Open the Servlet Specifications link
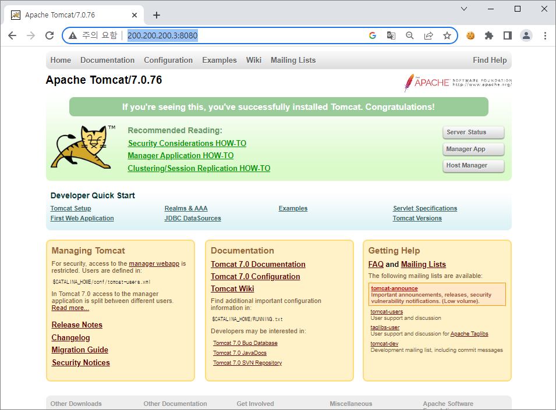Screen dimensions: 556x410 425,209
